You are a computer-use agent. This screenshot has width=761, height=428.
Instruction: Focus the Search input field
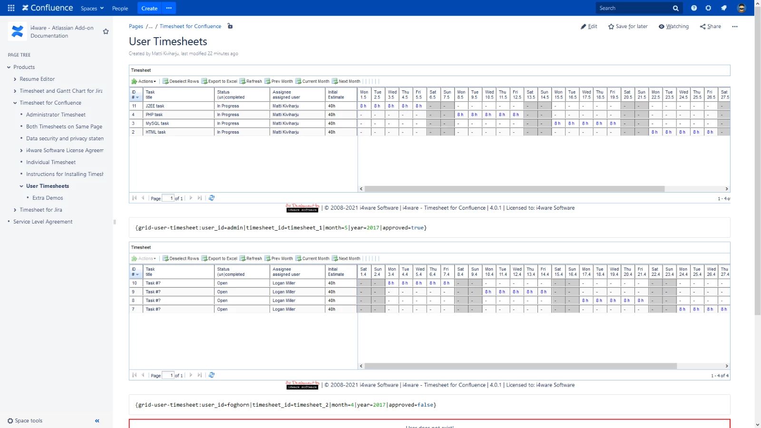pos(634,8)
